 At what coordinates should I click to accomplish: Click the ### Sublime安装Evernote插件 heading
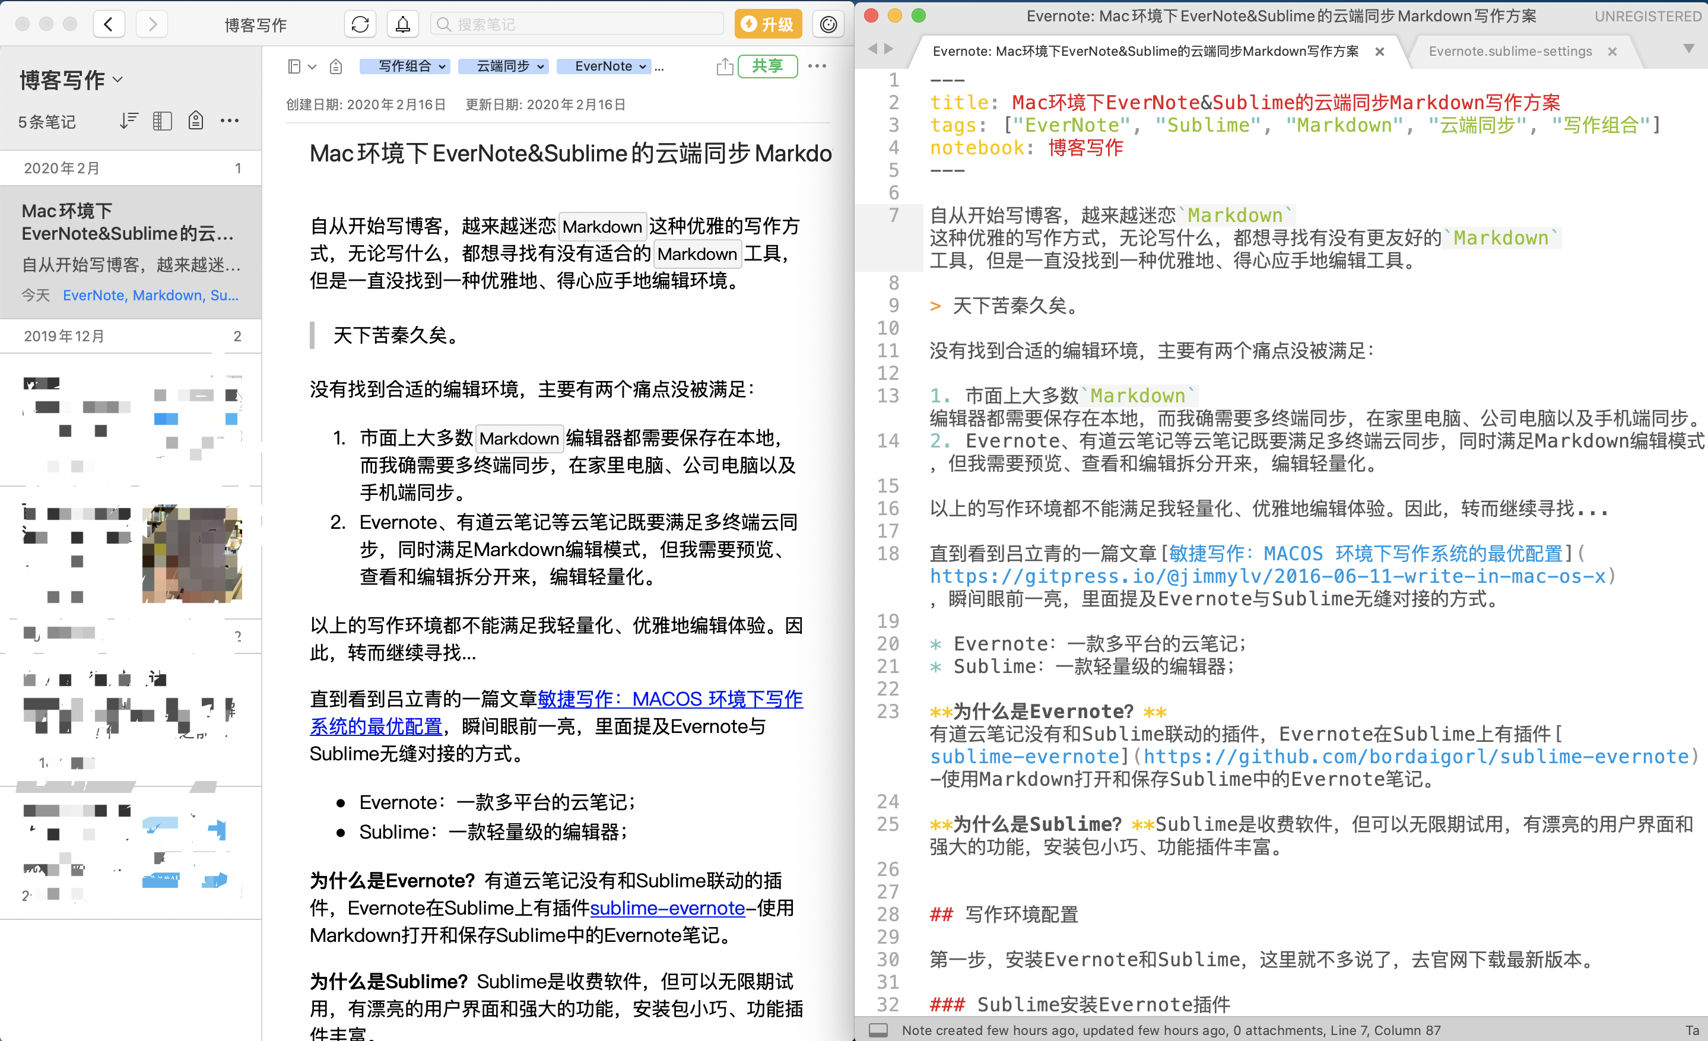[1080, 1004]
